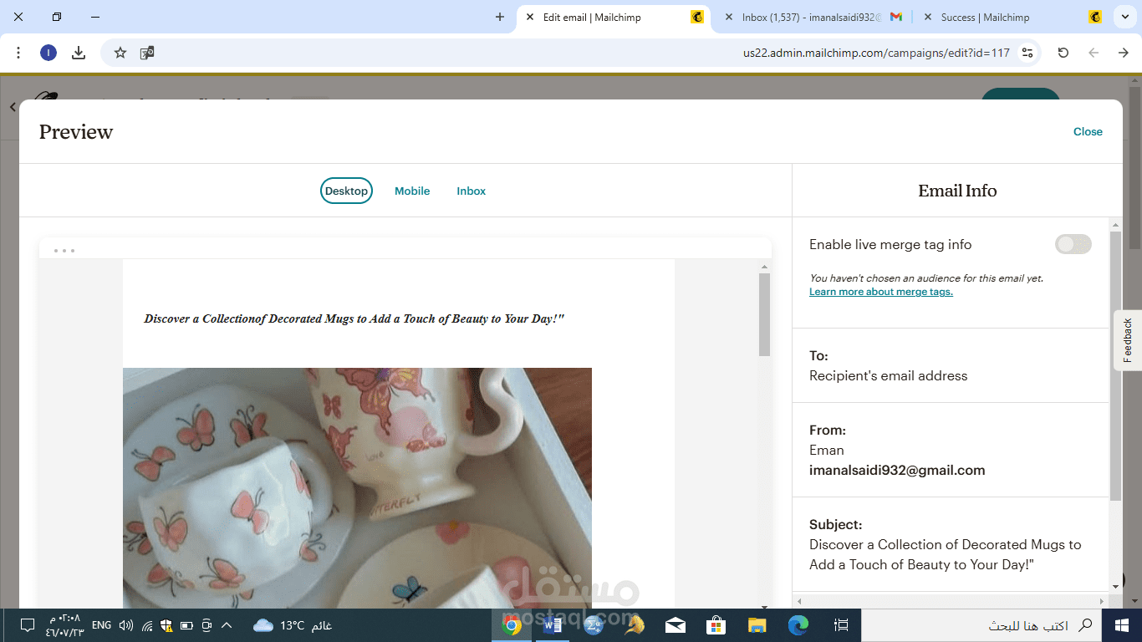Close the Preview dialog
Screen dimensions: 1142x642
[x=1088, y=131]
